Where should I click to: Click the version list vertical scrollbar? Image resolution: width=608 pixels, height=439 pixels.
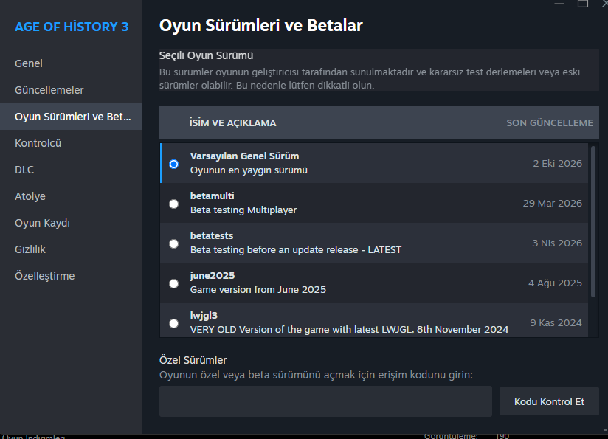tap(593, 222)
